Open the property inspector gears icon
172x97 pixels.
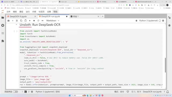pyautogui.click(x=169, y=18)
